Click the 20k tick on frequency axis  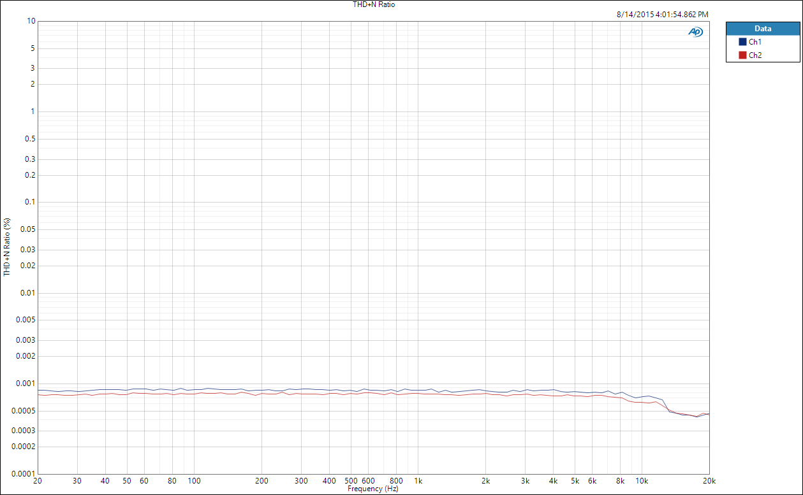pos(708,481)
